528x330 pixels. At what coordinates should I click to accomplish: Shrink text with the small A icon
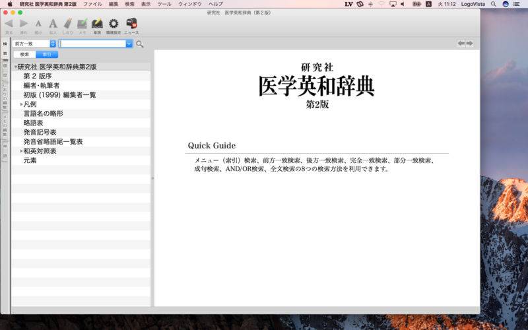(x=38, y=24)
